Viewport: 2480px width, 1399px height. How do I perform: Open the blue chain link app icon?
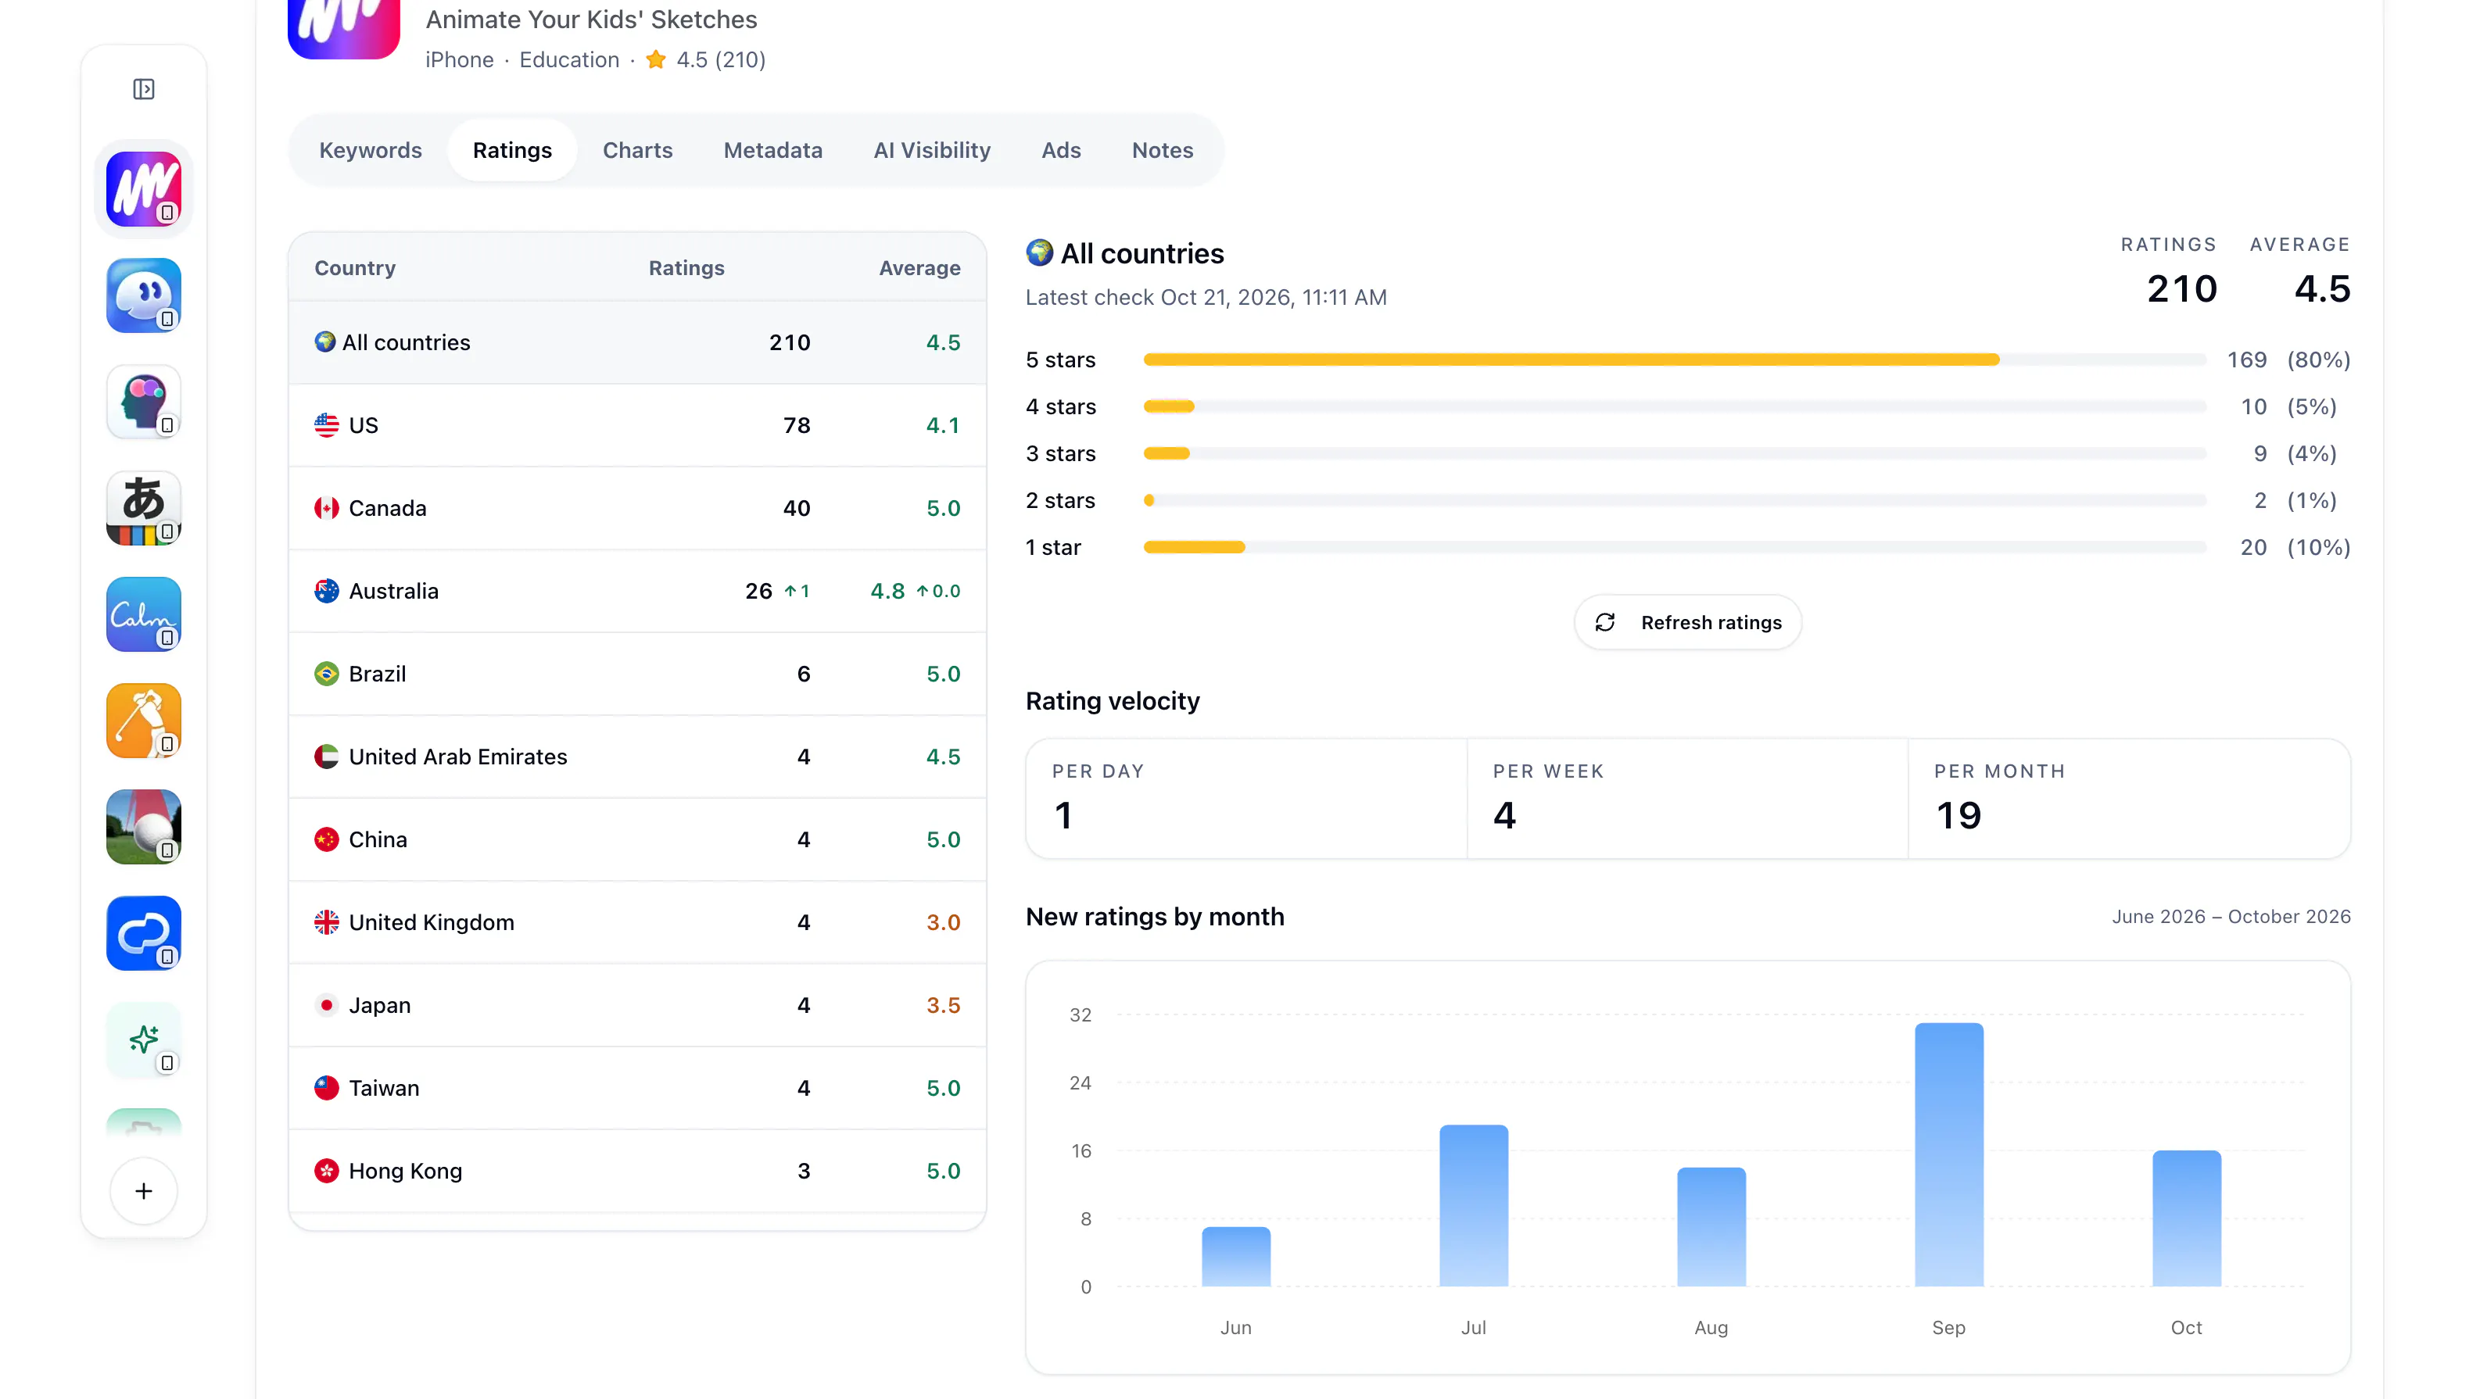click(143, 933)
